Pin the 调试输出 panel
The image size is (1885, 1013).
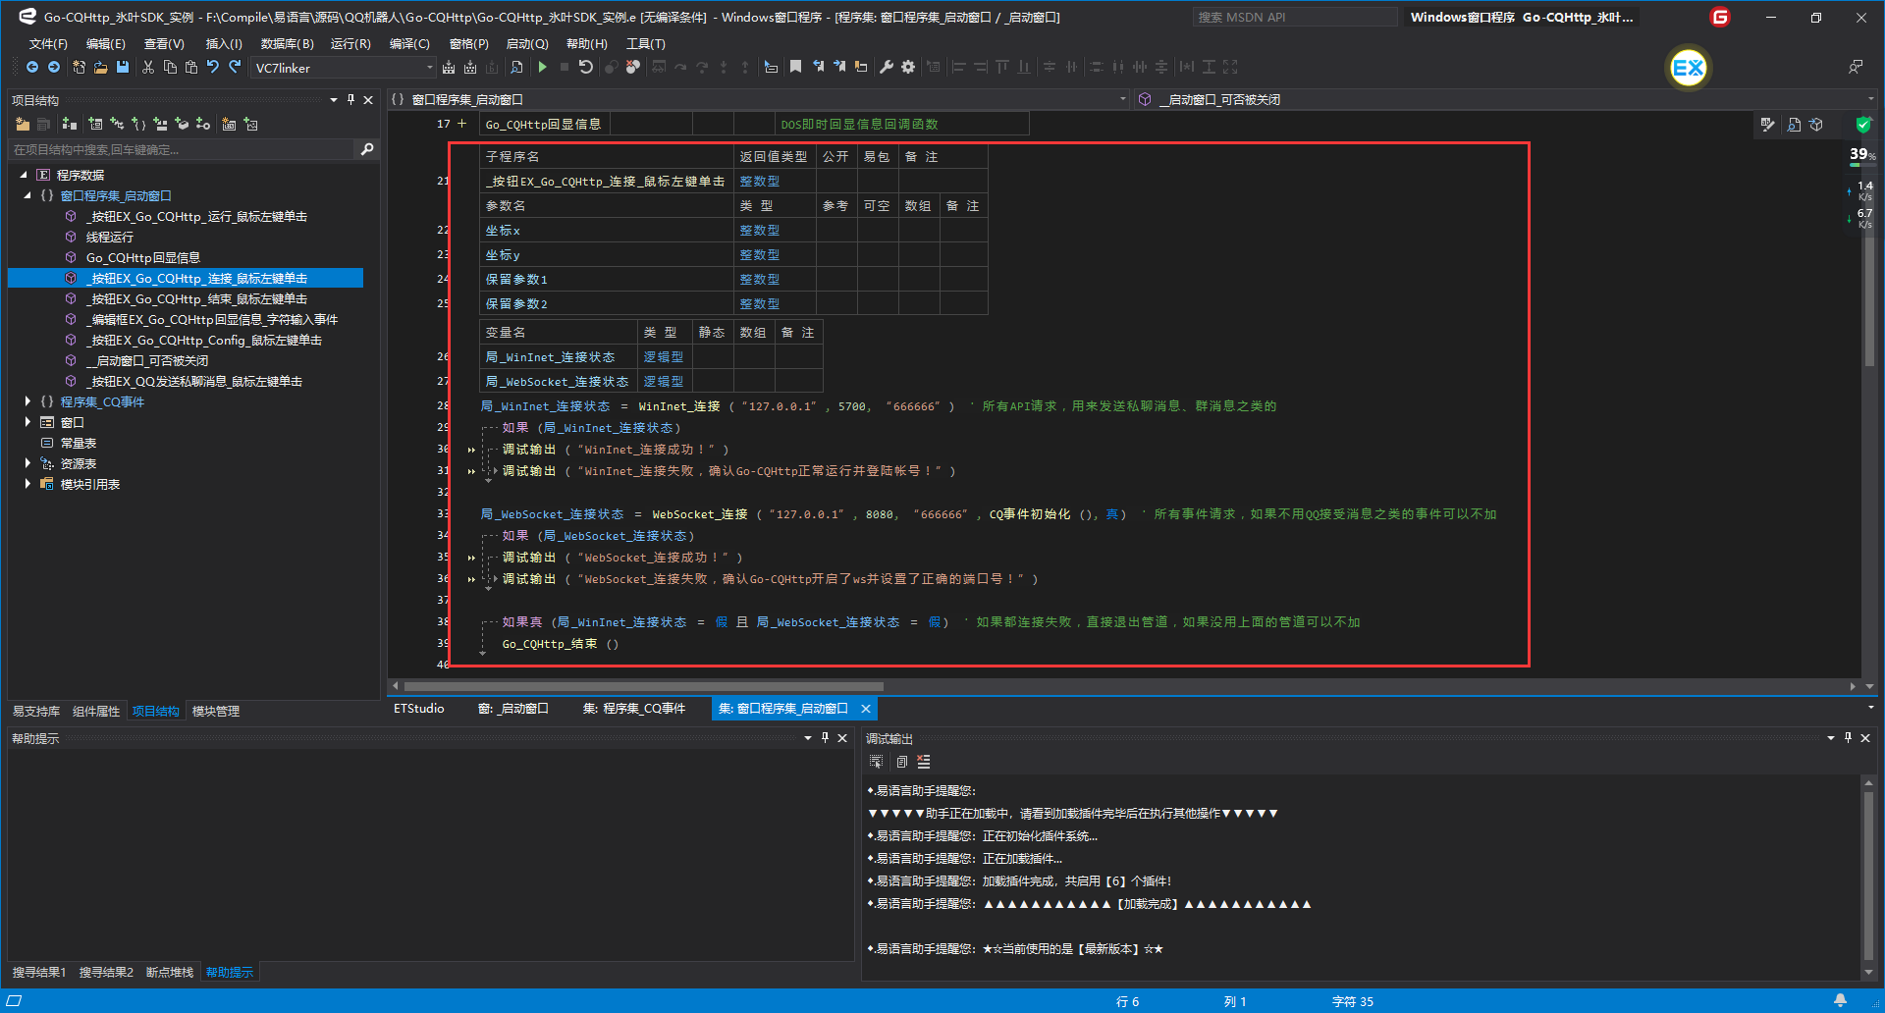click(1848, 738)
